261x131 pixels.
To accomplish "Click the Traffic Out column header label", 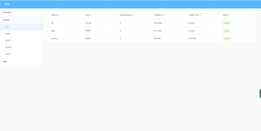I will [x=194, y=15].
